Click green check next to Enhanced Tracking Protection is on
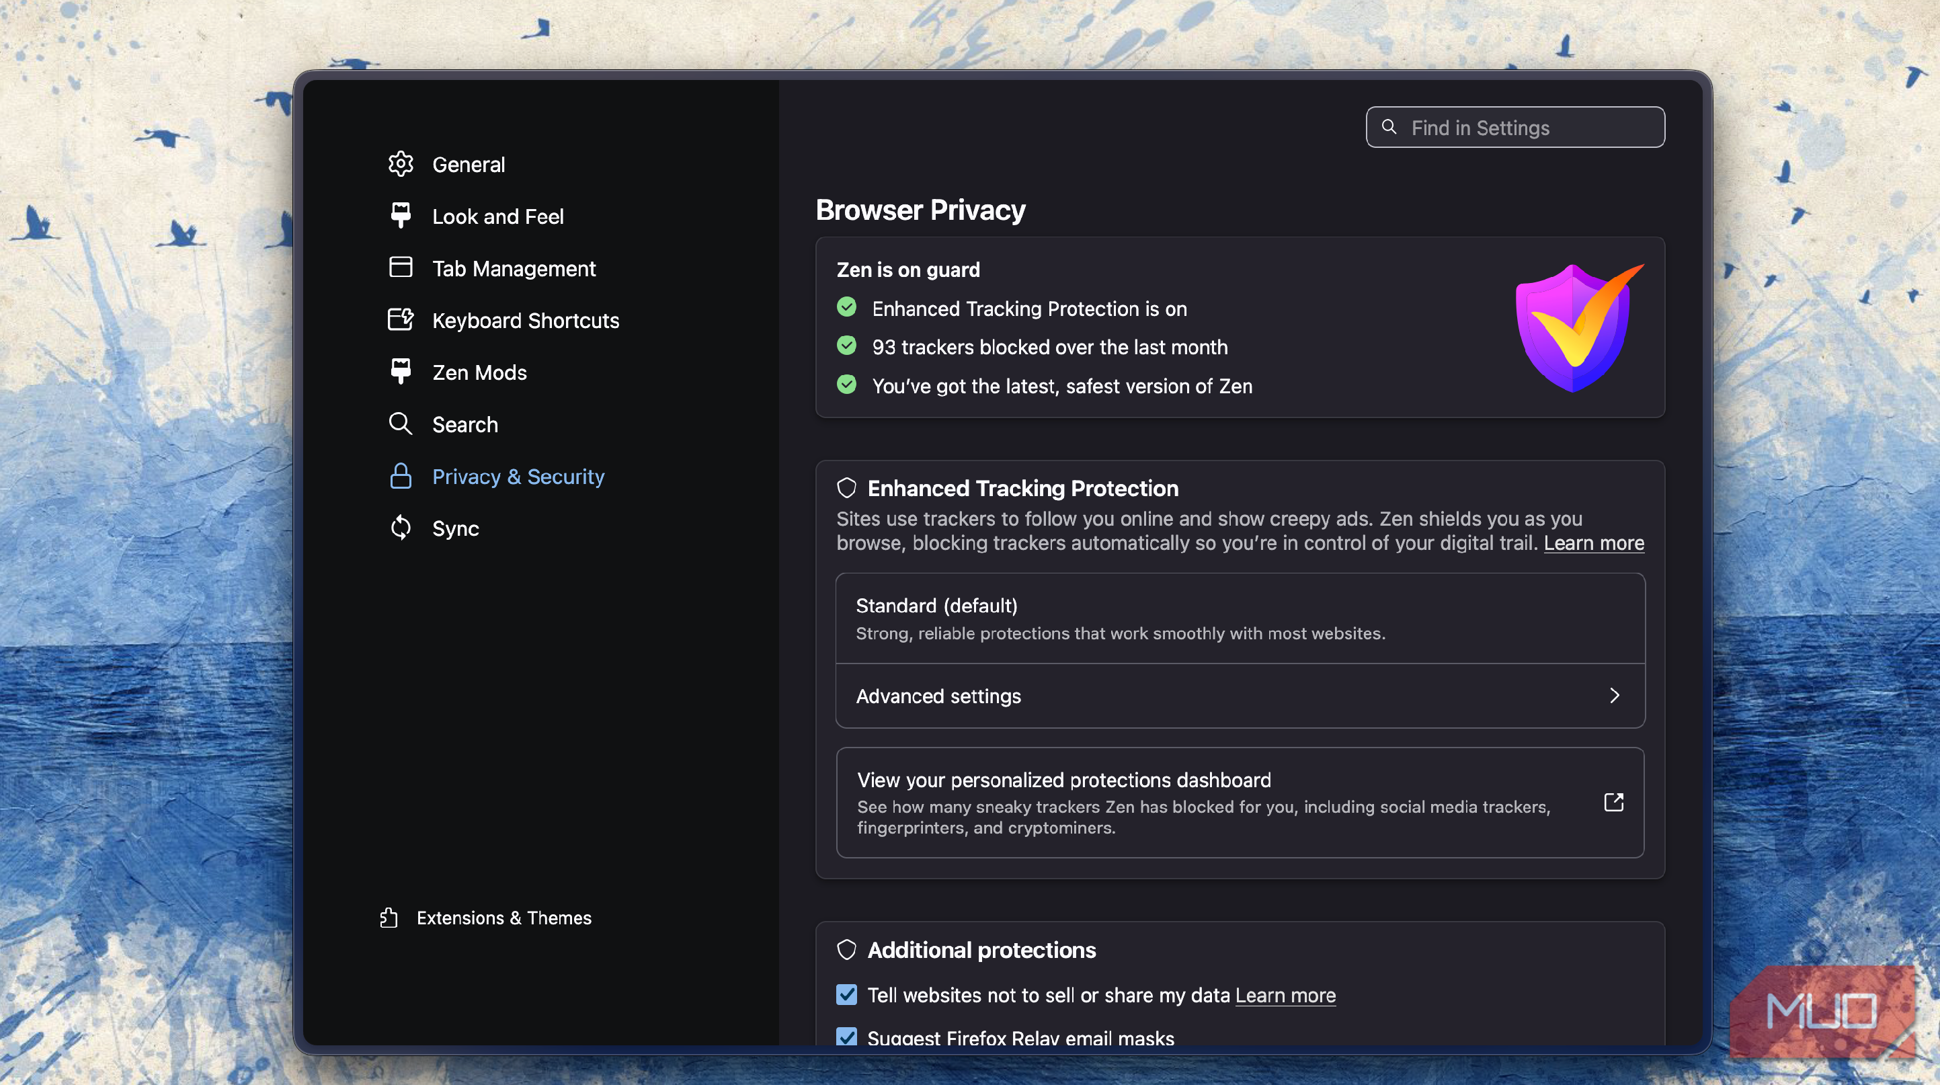 point(846,307)
